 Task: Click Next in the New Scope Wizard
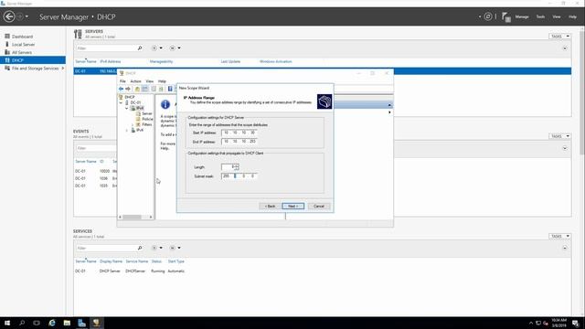292,207
